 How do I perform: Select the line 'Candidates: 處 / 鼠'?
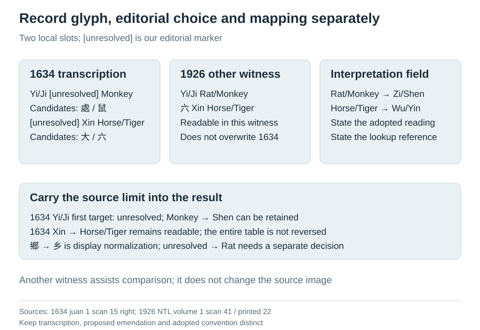pos(68,108)
